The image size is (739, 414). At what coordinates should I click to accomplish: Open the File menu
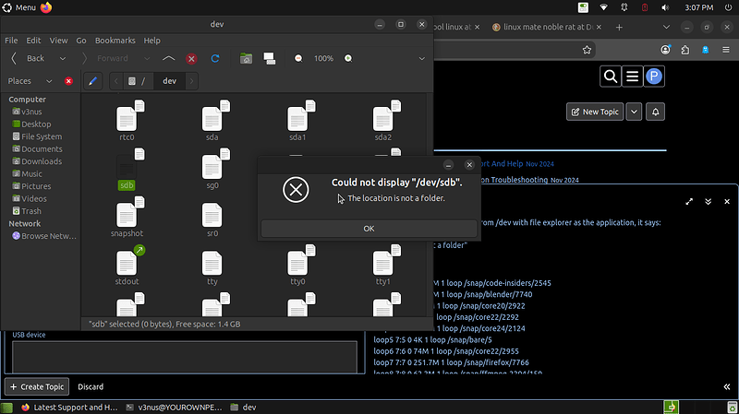(x=11, y=41)
